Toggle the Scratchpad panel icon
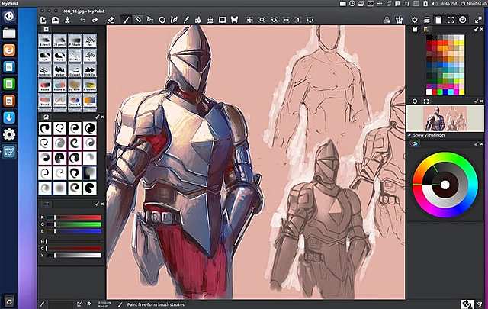The width and height of the screenshot is (488, 309). click(x=438, y=20)
